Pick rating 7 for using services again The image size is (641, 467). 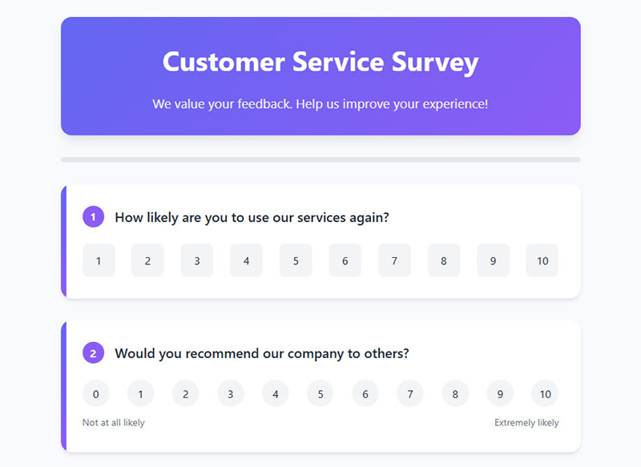pyautogui.click(x=394, y=260)
